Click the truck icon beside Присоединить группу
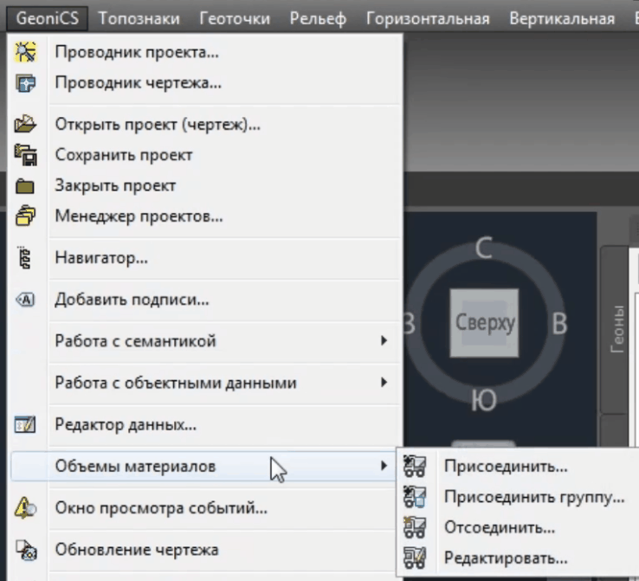This screenshot has height=581, width=639. pyautogui.click(x=415, y=497)
